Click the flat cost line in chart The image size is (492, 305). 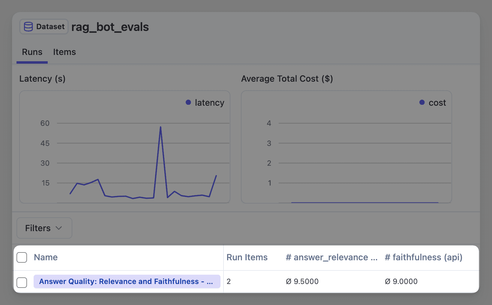pyautogui.click(x=364, y=202)
